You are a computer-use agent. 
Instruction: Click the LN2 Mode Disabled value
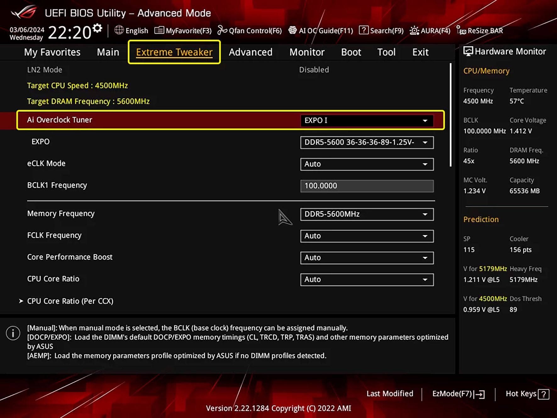tap(314, 70)
